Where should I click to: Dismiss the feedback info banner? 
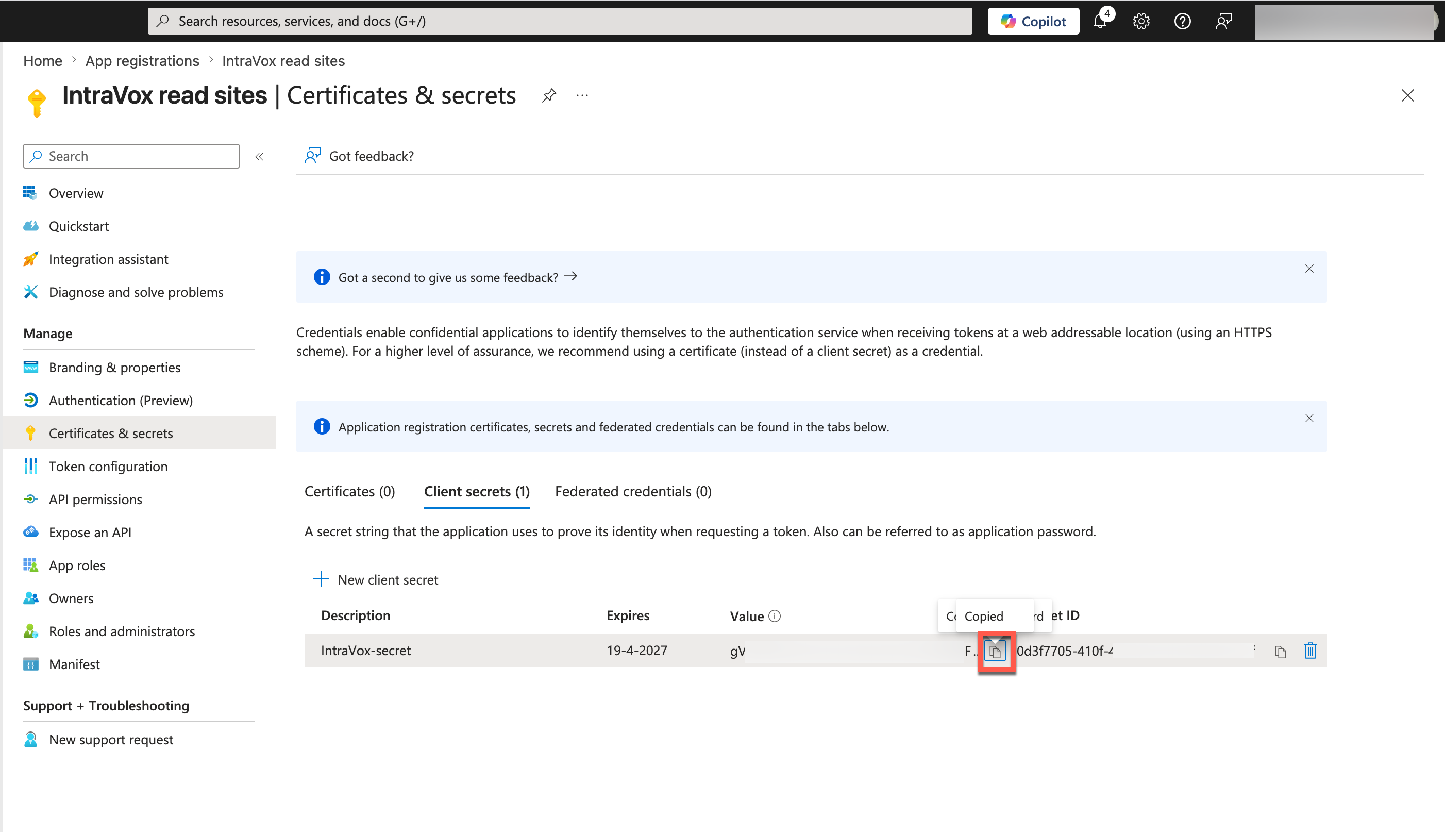tap(1309, 269)
